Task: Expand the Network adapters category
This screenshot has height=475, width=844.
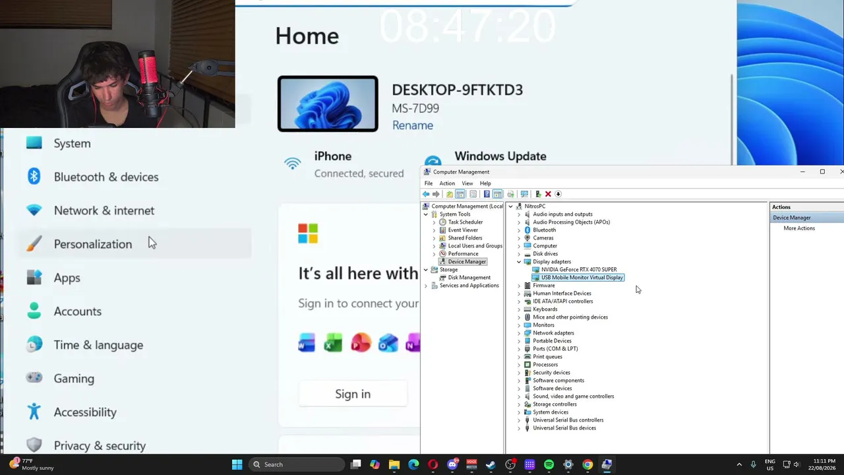Action: click(519, 333)
